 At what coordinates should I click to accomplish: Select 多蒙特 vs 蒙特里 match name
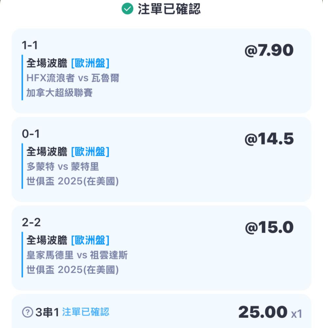coord(63,167)
